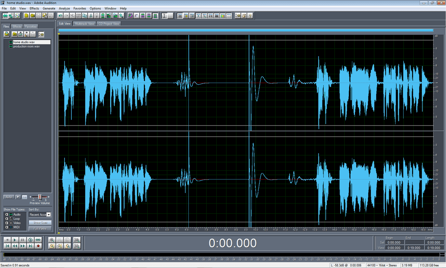
Task: Create a new file with toolbar icon
Action: (x=26, y=16)
